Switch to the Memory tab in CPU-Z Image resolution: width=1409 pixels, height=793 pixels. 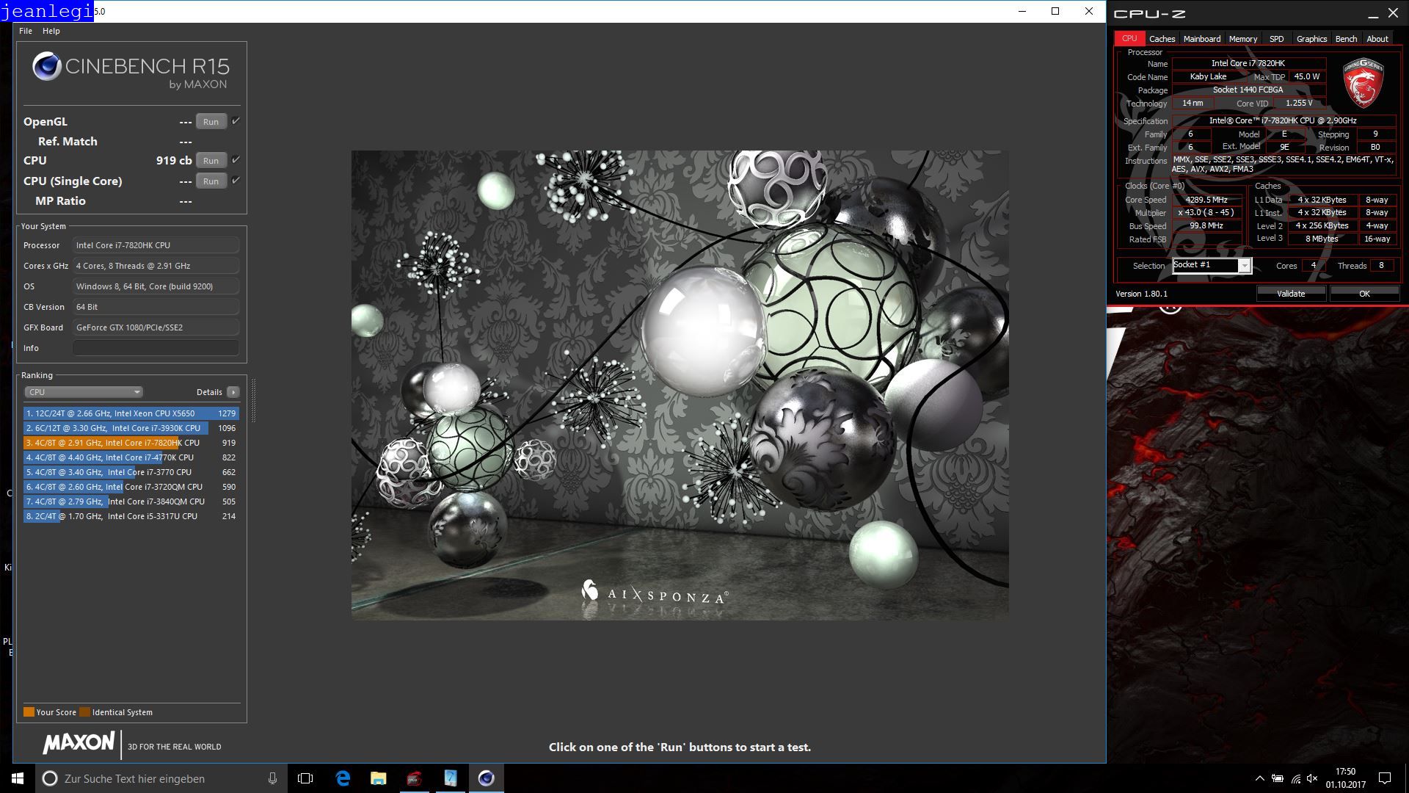[1243, 39]
